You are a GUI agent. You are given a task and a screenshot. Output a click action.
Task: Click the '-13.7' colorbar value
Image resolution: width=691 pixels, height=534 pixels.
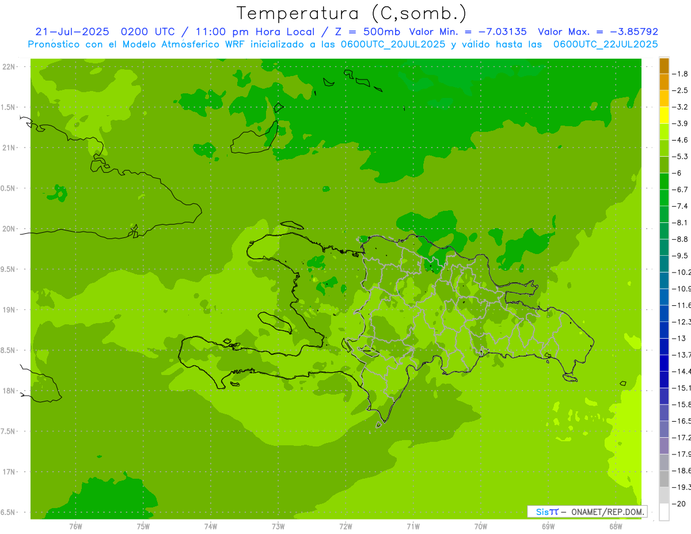(681, 354)
